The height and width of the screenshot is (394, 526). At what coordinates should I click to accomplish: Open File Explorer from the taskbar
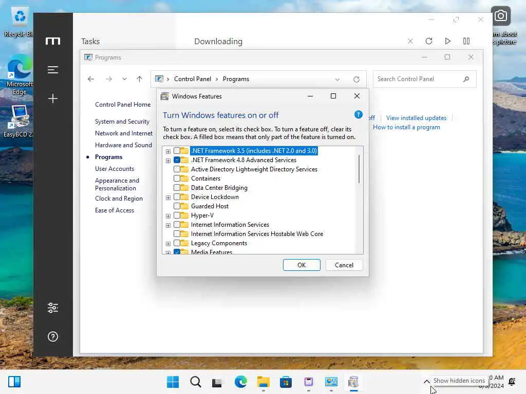(x=264, y=382)
